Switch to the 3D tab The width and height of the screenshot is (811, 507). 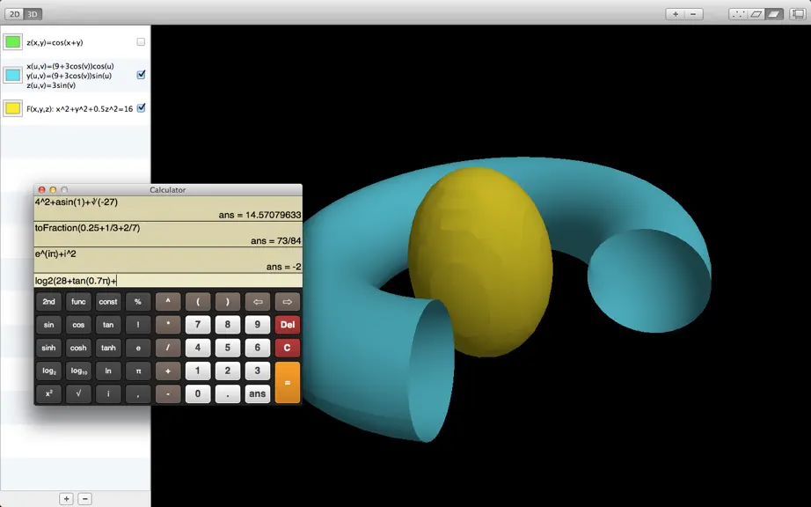(33, 14)
